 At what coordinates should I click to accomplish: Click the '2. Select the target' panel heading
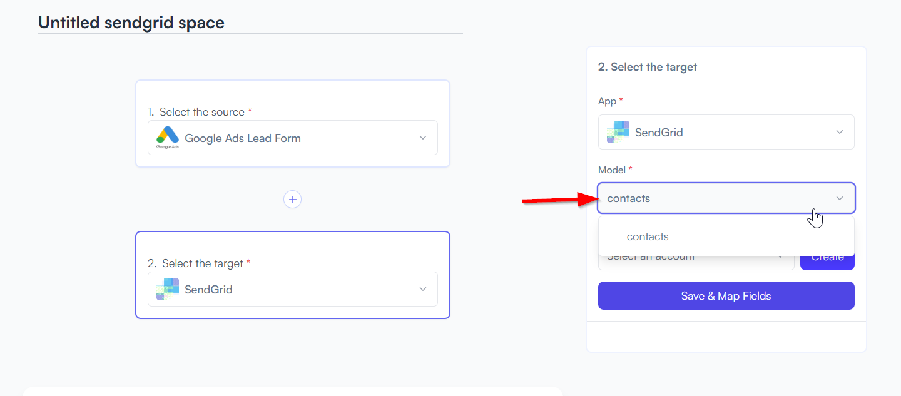click(x=648, y=67)
